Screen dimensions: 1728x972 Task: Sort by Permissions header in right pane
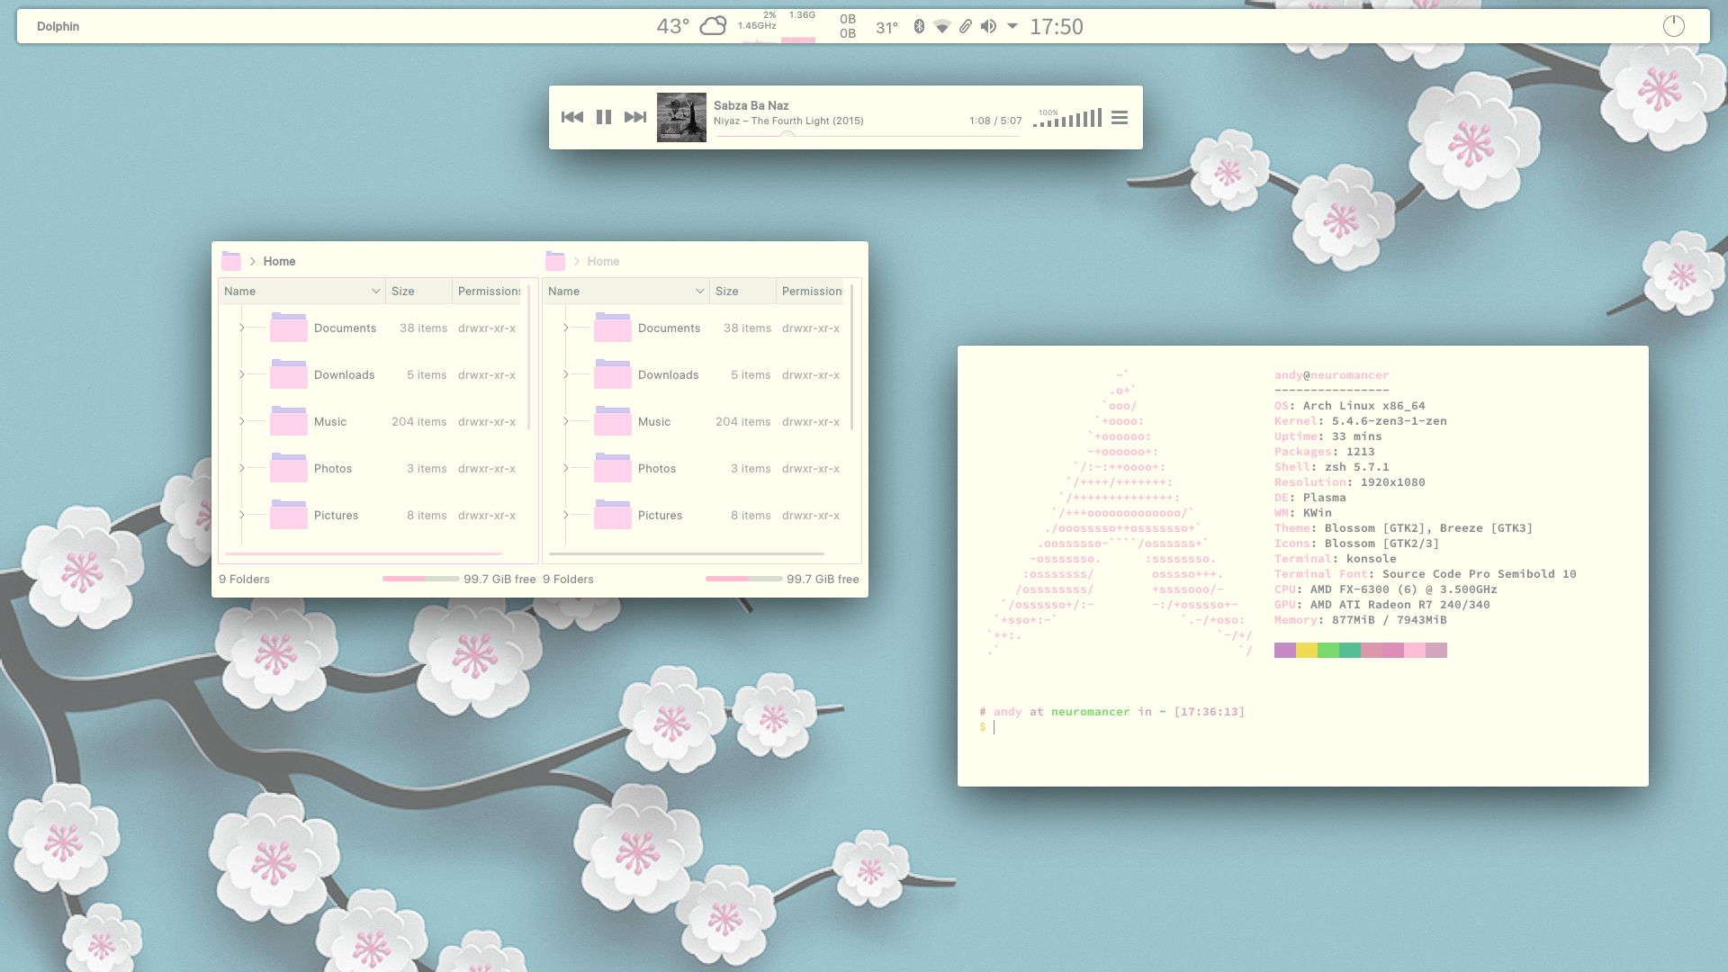click(x=812, y=291)
